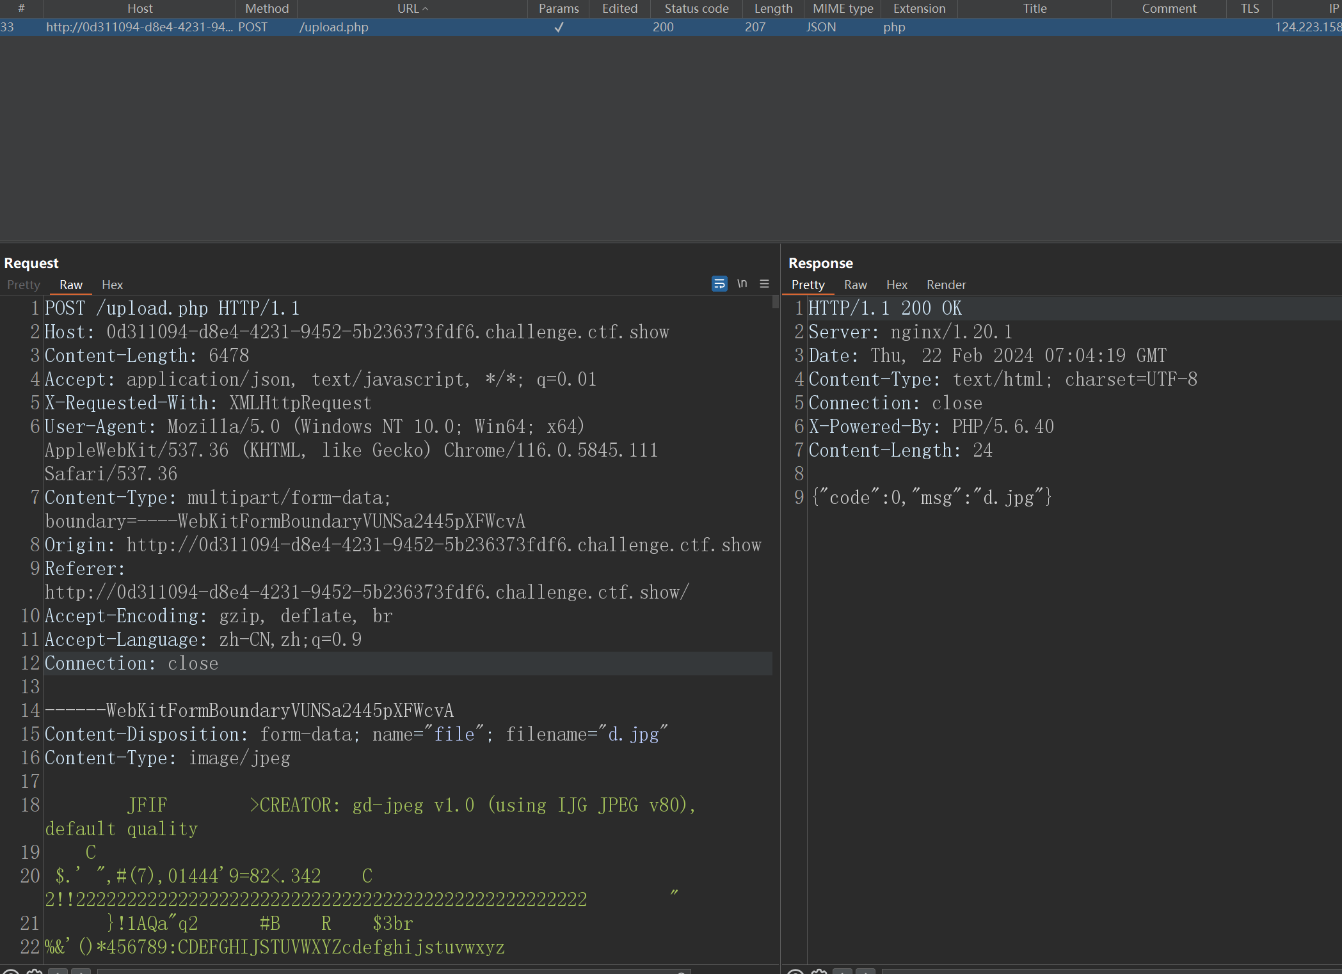This screenshot has width=1342, height=974.
Task: Click the Accept-Language: zh-CN line
Action: tap(203, 640)
